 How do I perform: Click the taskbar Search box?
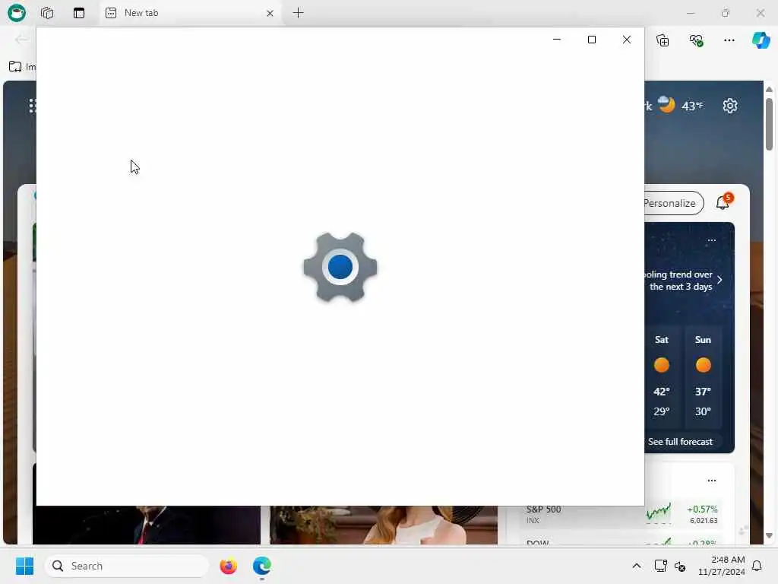tap(127, 566)
